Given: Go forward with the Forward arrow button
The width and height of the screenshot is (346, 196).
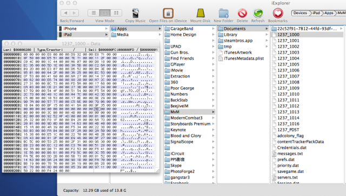Looking at the screenshot, I should (x=75, y=13).
